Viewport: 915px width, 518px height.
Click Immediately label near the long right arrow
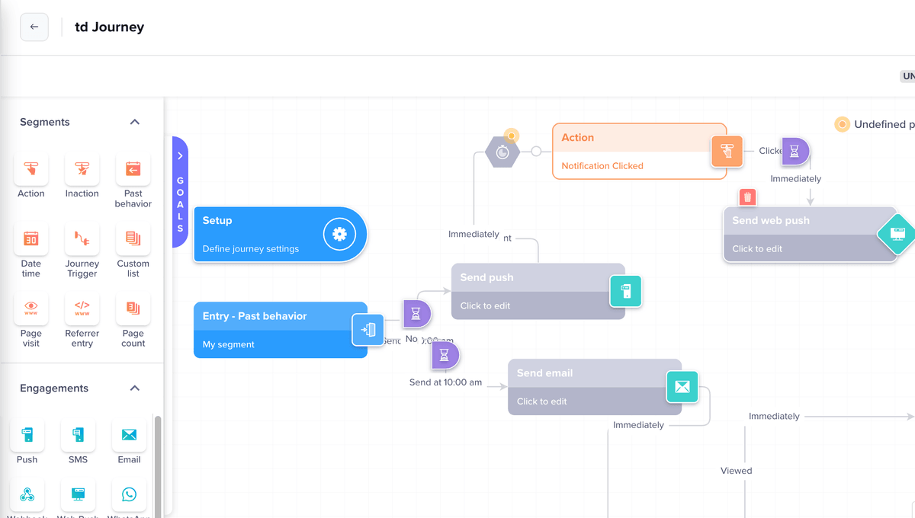[x=774, y=417]
